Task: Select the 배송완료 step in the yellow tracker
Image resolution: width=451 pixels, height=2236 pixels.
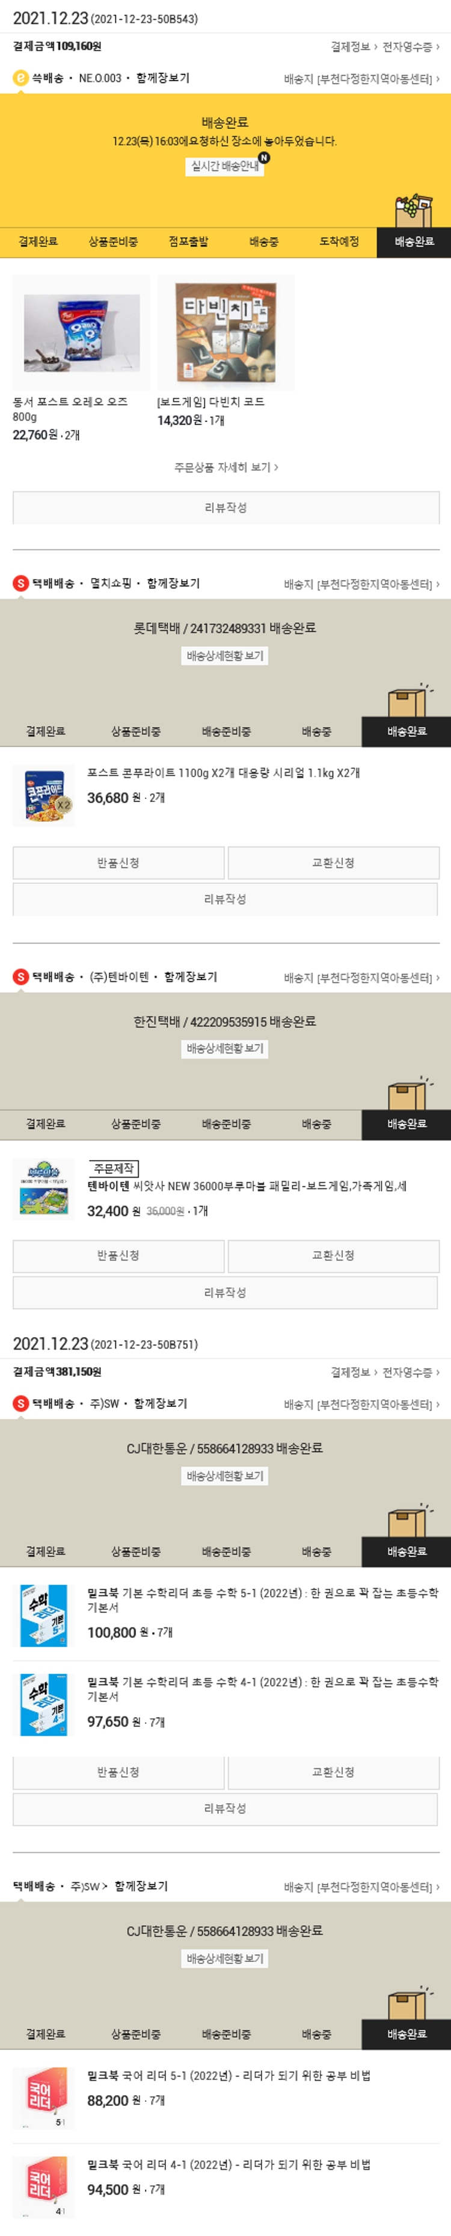Action: tap(414, 241)
